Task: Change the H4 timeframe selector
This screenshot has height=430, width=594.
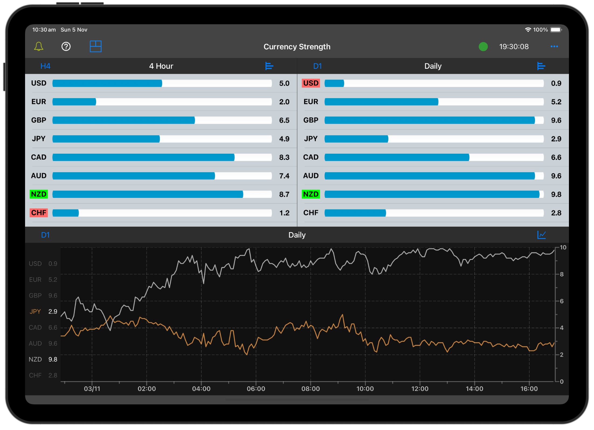Action: pyautogui.click(x=45, y=66)
